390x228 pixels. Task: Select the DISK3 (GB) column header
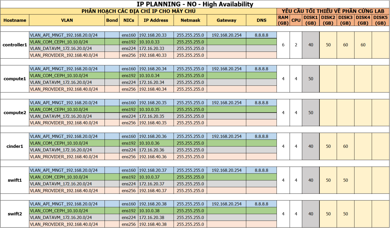point(346,20)
